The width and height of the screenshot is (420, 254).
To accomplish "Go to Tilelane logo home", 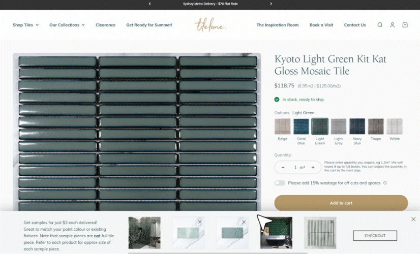I will pyautogui.click(x=210, y=25).
